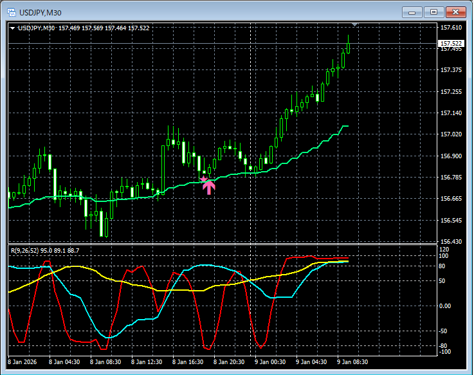Click the 9 Jan 04:30 time label
This screenshot has width=474, height=375.
[311, 361]
